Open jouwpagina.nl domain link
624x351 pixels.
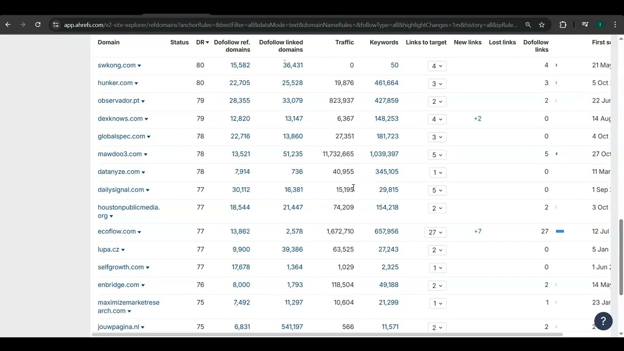(x=118, y=327)
